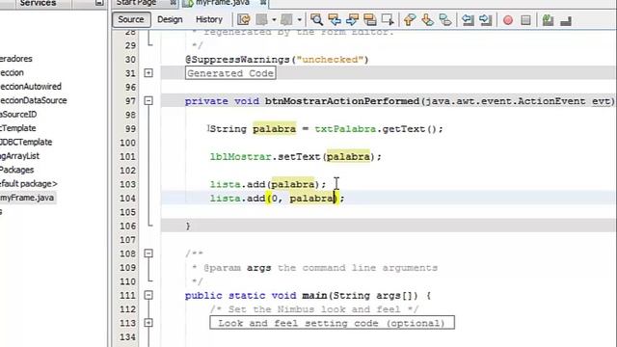Click the greyed Forward navigation icon
The width and height of the screenshot is (617, 347).
coord(286,19)
